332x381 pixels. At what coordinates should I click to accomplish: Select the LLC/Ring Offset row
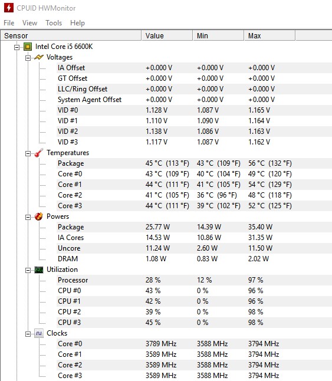tap(194, 89)
